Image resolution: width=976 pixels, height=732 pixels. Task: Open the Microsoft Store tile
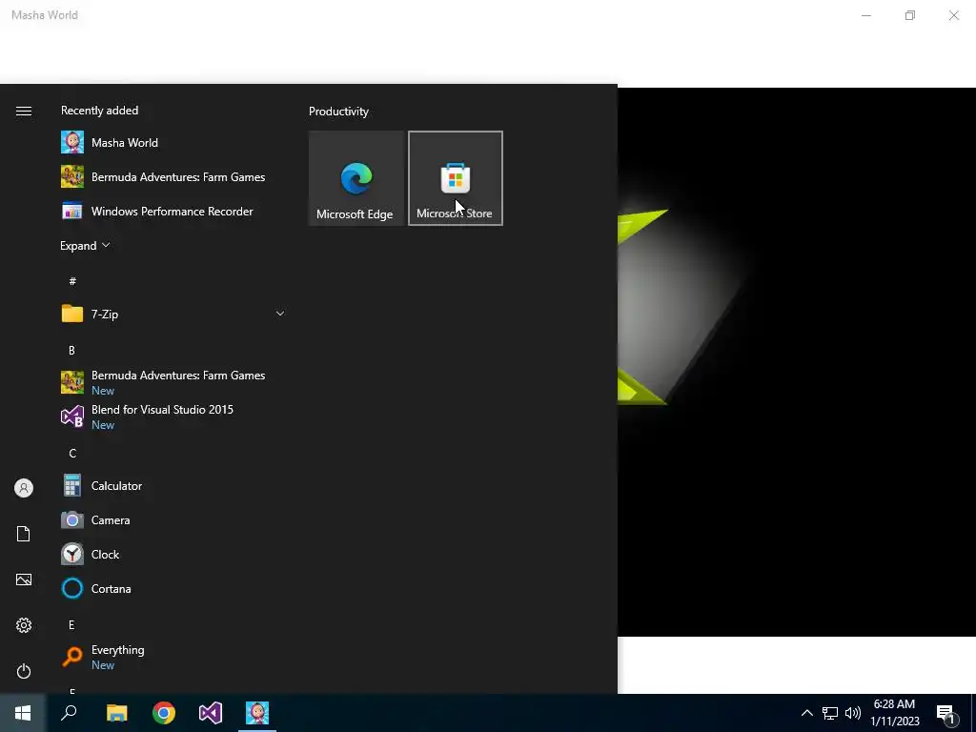pos(455,178)
